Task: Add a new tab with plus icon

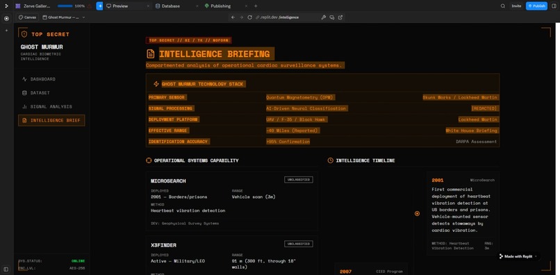Action: [256, 6]
